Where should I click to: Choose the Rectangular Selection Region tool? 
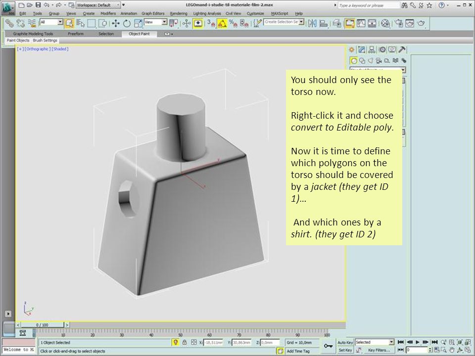point(92,23)
